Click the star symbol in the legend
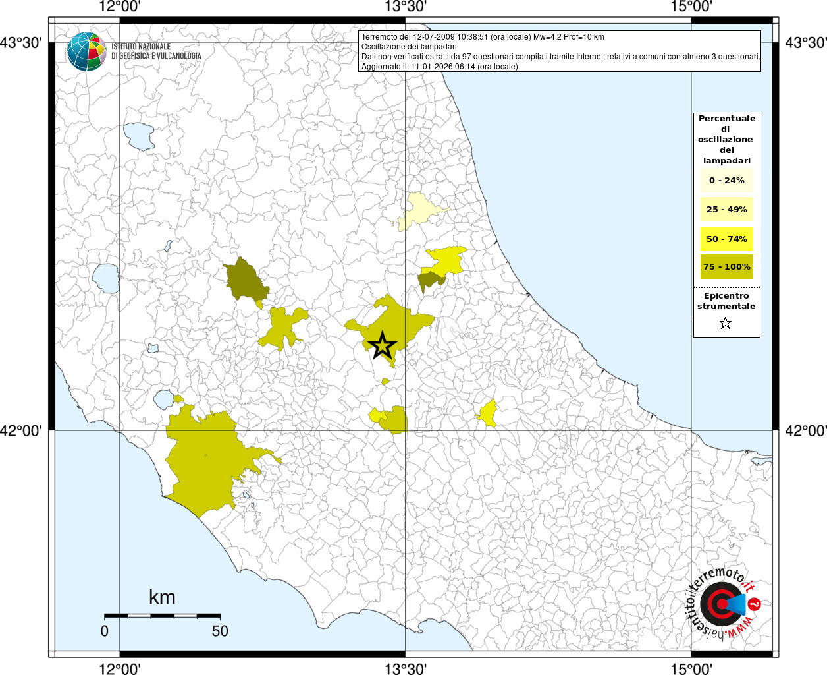 pyautogui.click(x=726, y=323)
